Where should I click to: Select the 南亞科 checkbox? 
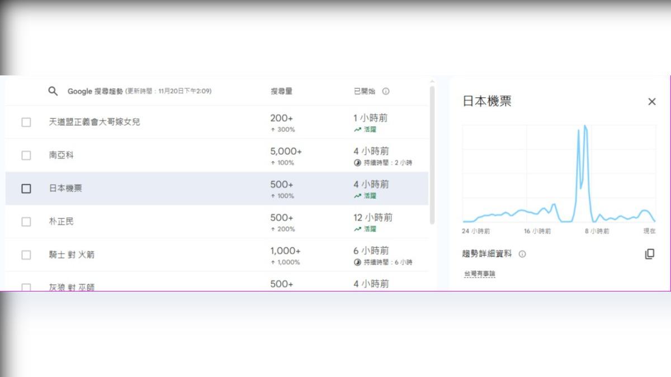(x=26, y=155)
